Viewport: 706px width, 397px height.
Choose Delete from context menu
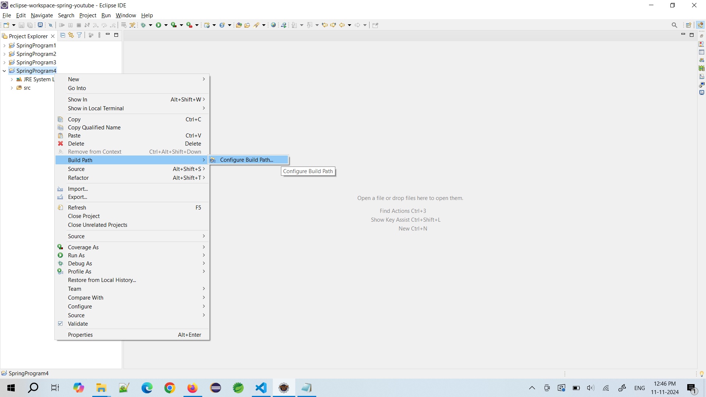(132, 144)
